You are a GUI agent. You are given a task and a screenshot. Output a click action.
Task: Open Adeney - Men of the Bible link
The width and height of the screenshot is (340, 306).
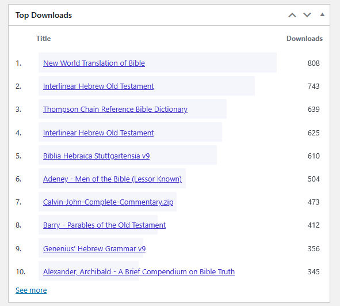coord(112,179)
